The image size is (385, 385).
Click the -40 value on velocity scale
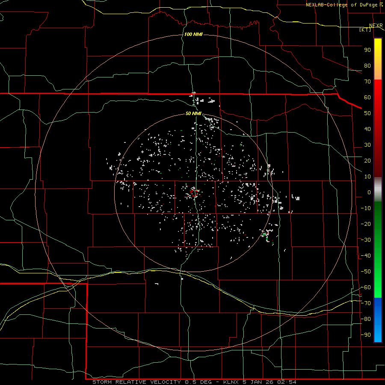point(366,256)
